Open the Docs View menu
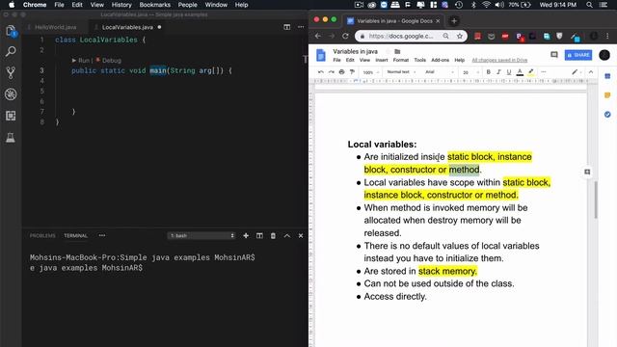Screen dimensions: 617x347 (364, 60)
